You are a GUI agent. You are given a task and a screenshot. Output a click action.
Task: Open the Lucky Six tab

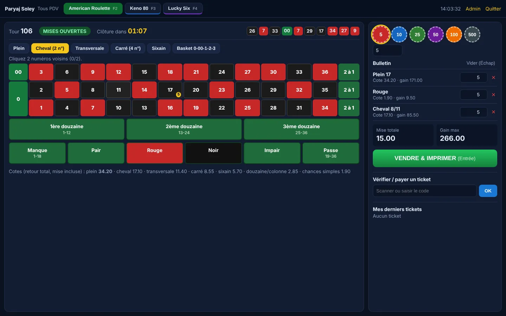point(183,8)
